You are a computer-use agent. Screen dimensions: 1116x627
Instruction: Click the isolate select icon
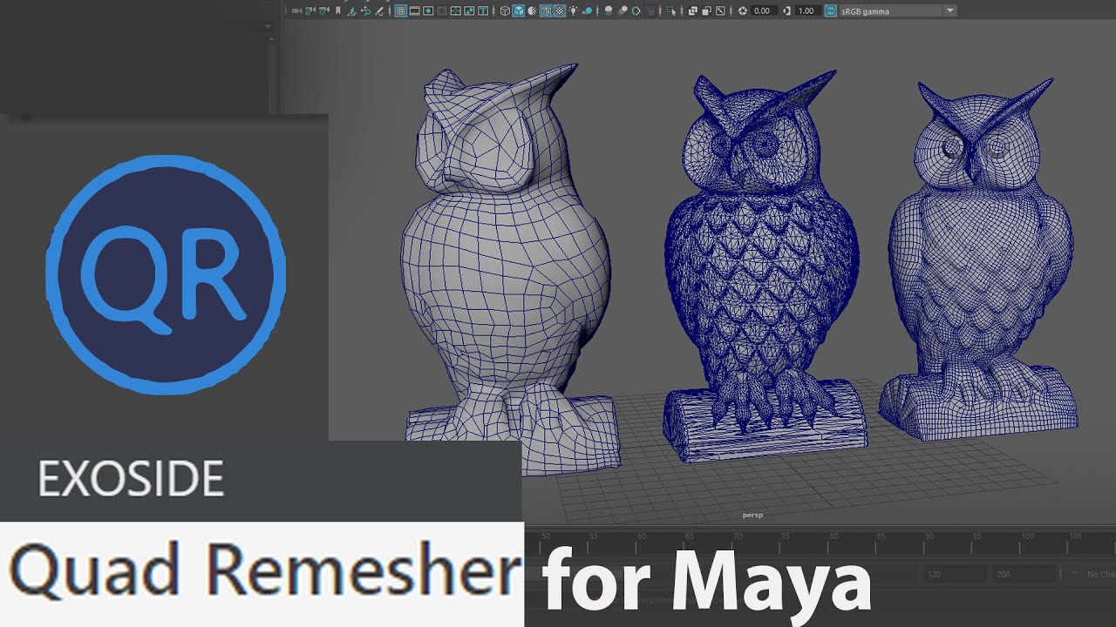pos(671,11)
